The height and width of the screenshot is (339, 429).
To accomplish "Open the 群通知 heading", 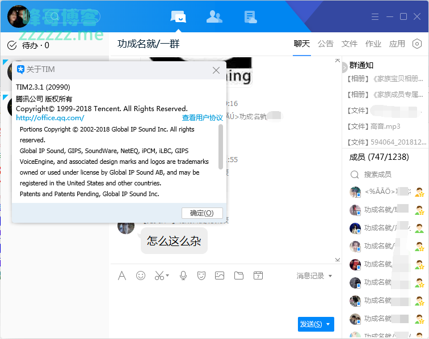I will 361,65.
